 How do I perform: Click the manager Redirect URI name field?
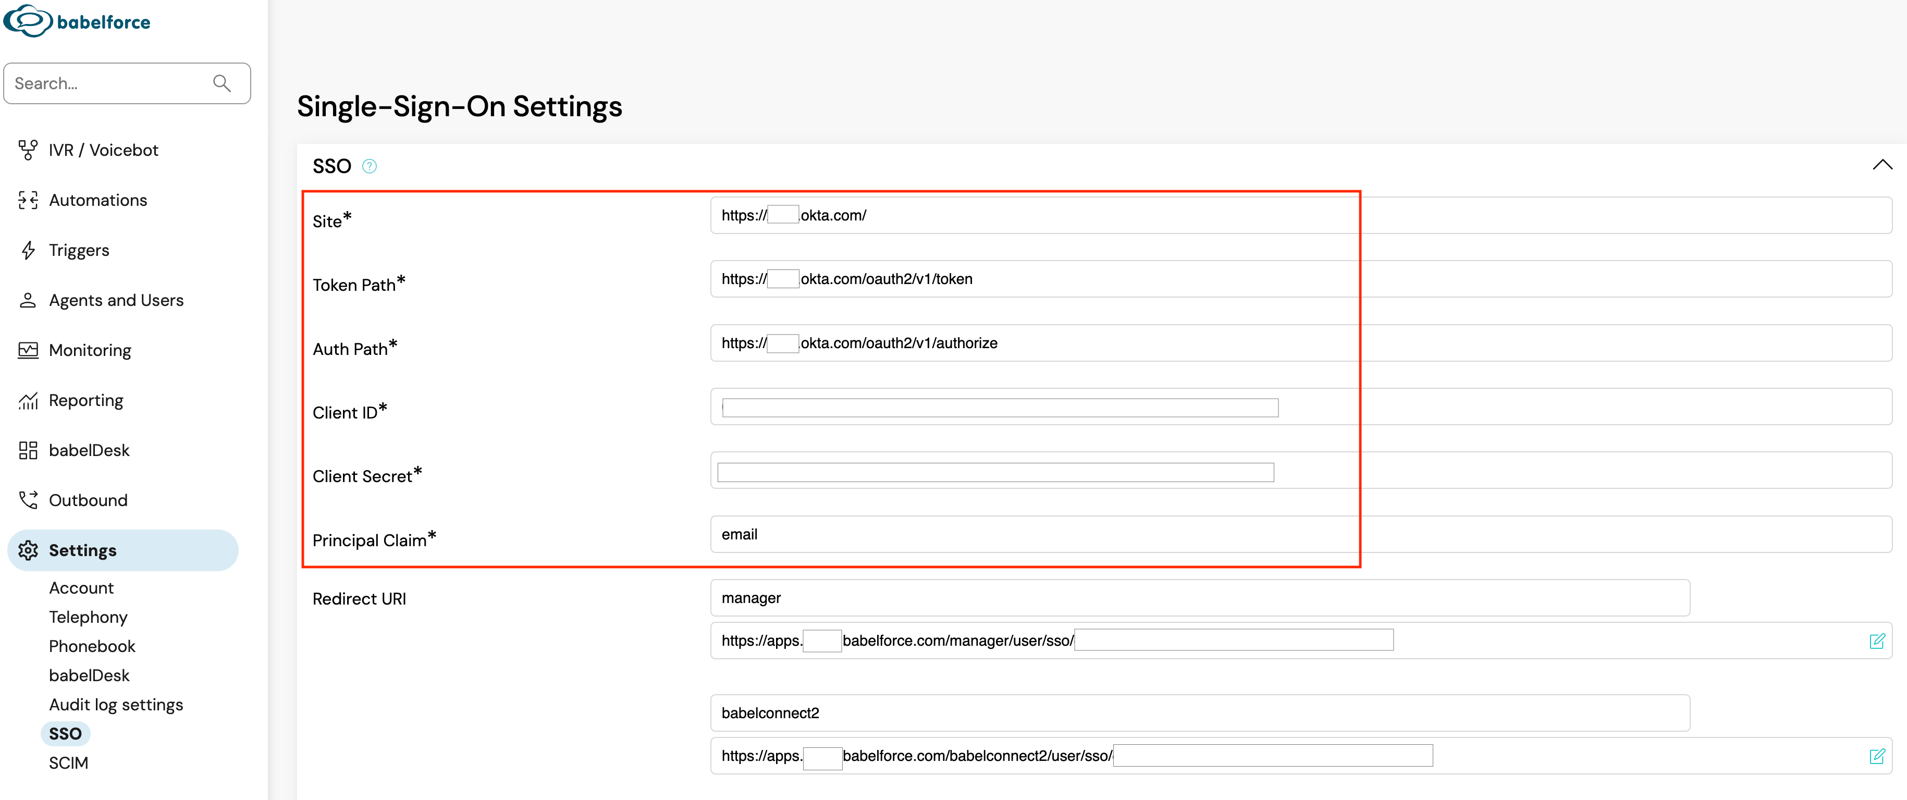pos(1200,598)
